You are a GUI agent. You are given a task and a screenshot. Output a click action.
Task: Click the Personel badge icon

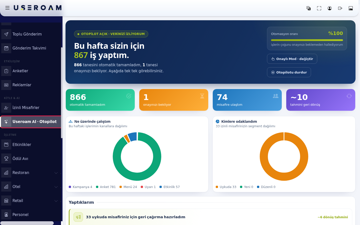coord(6,214)
